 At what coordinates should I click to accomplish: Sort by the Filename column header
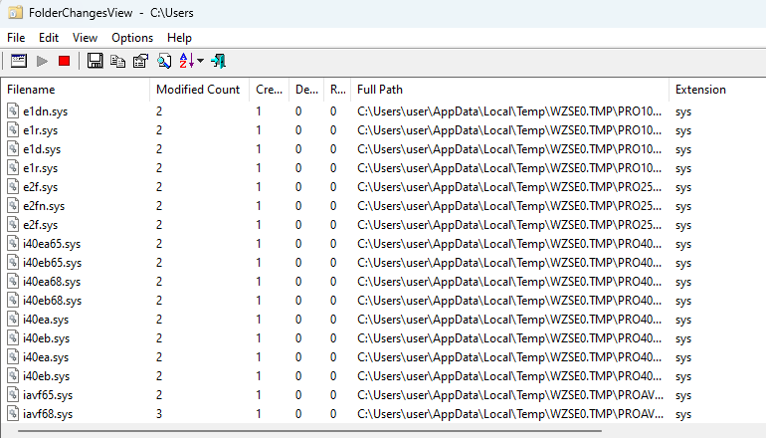[76, 90]
